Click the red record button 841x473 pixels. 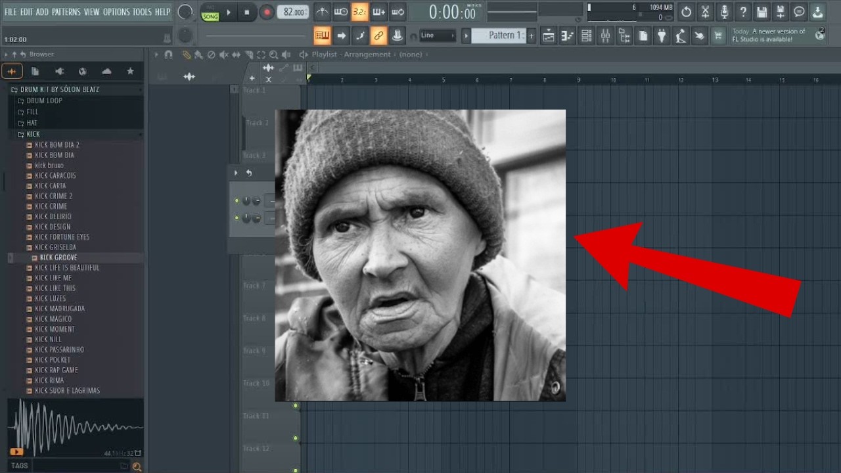pyautogui.click(x=267, y=12)
